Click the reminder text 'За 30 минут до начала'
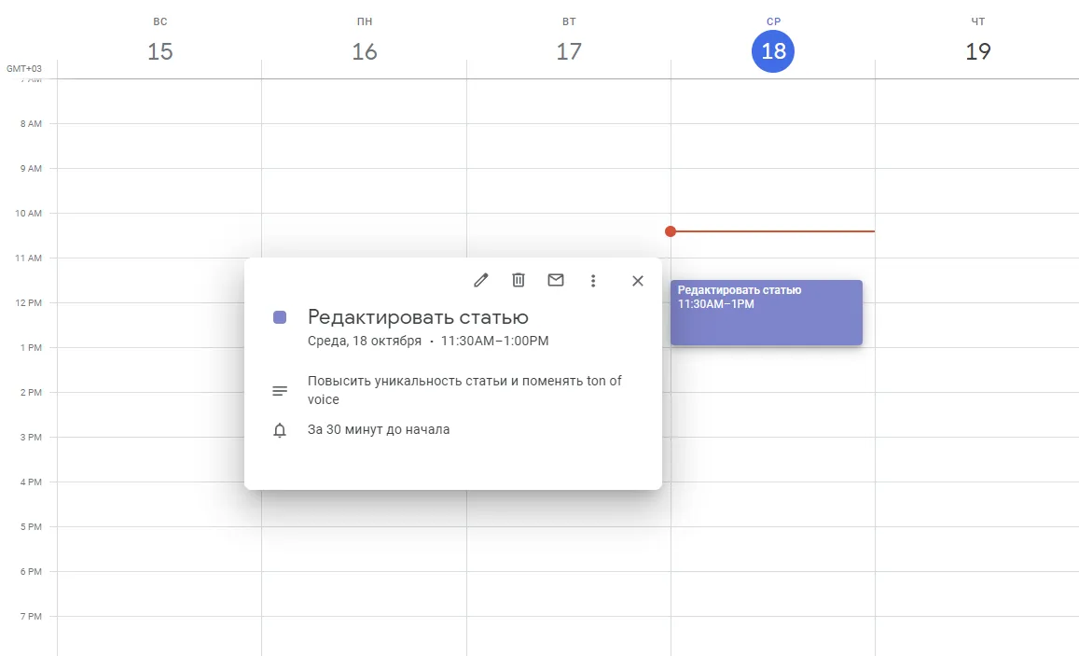This screenshot has width=1079, height=656. pos(379,429)
